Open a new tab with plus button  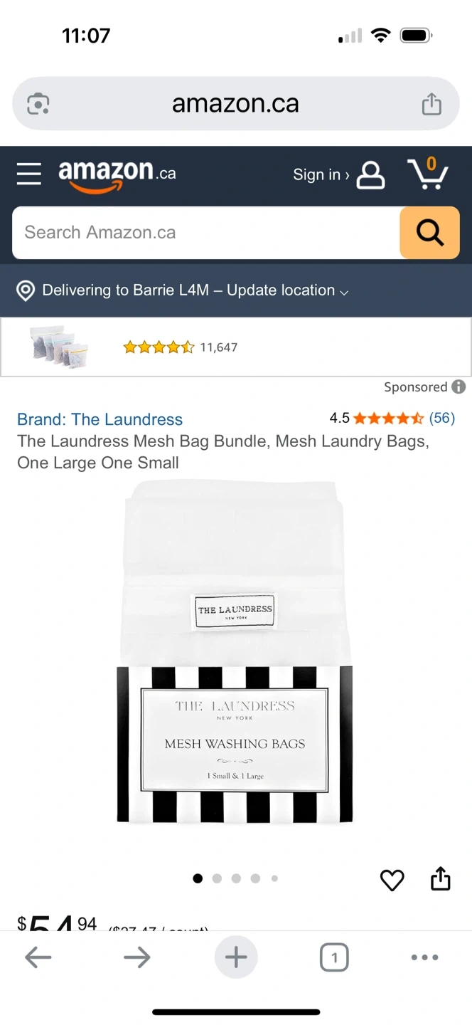tap(236, 957)
